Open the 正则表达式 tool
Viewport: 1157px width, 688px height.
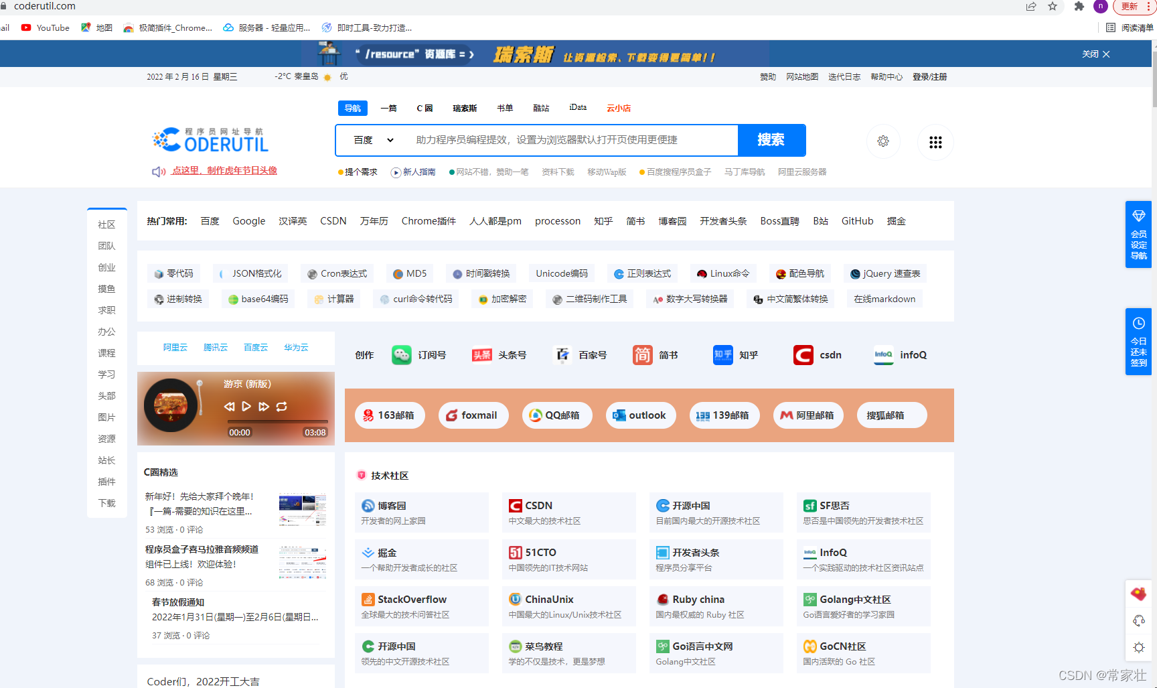[x=643, y=274]
